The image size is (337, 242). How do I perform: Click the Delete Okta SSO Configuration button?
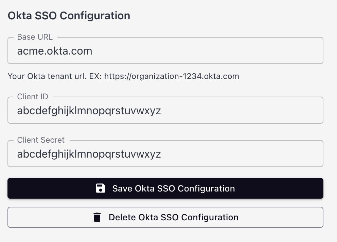point(165,217)
